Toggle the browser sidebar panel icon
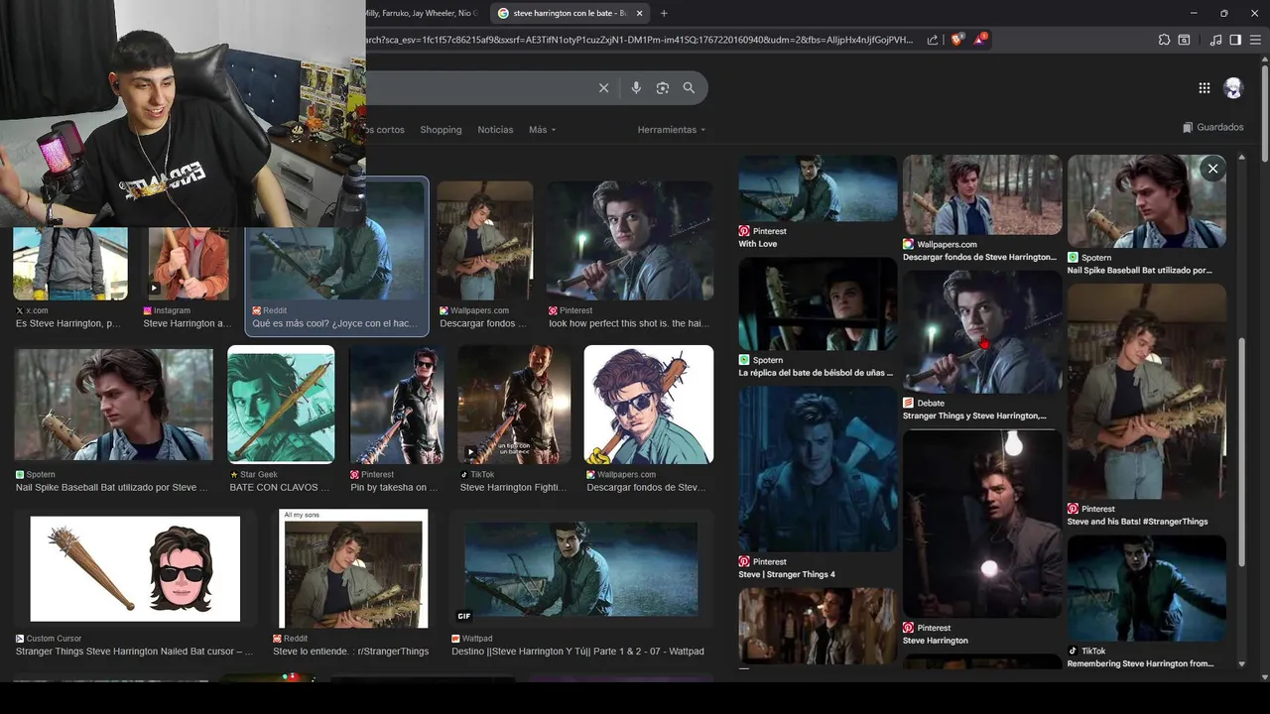The image size is (1270, 714). coord(1235,40)
